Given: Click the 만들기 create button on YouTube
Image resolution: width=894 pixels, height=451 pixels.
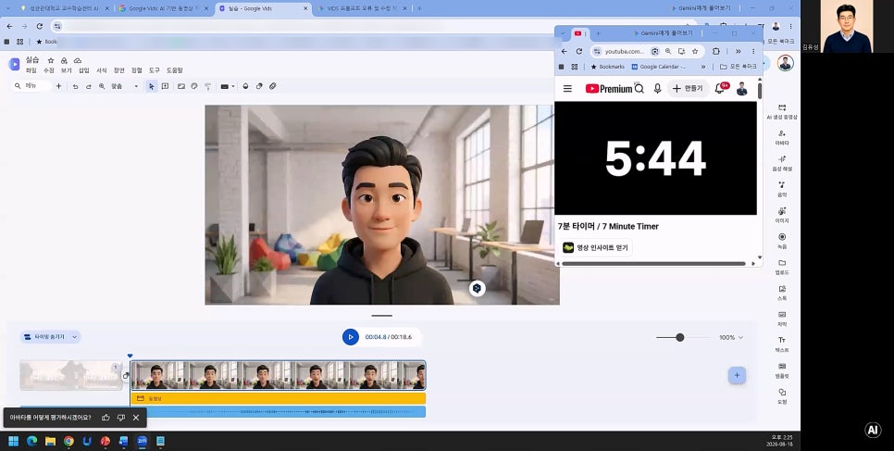Looking at the screenshot, I should [x=688, y=89].
